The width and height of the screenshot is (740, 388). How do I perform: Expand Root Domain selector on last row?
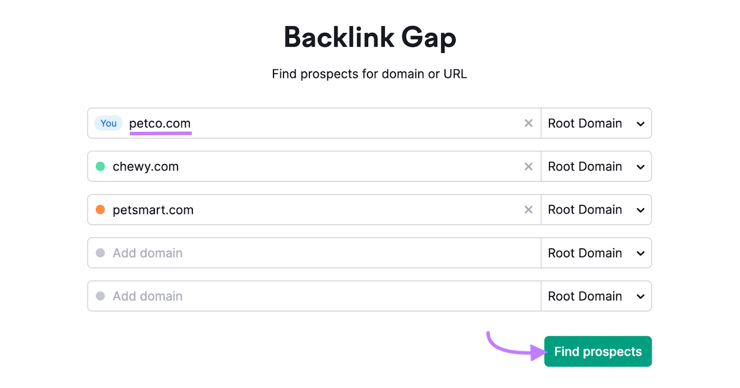[x=596, y=296]
